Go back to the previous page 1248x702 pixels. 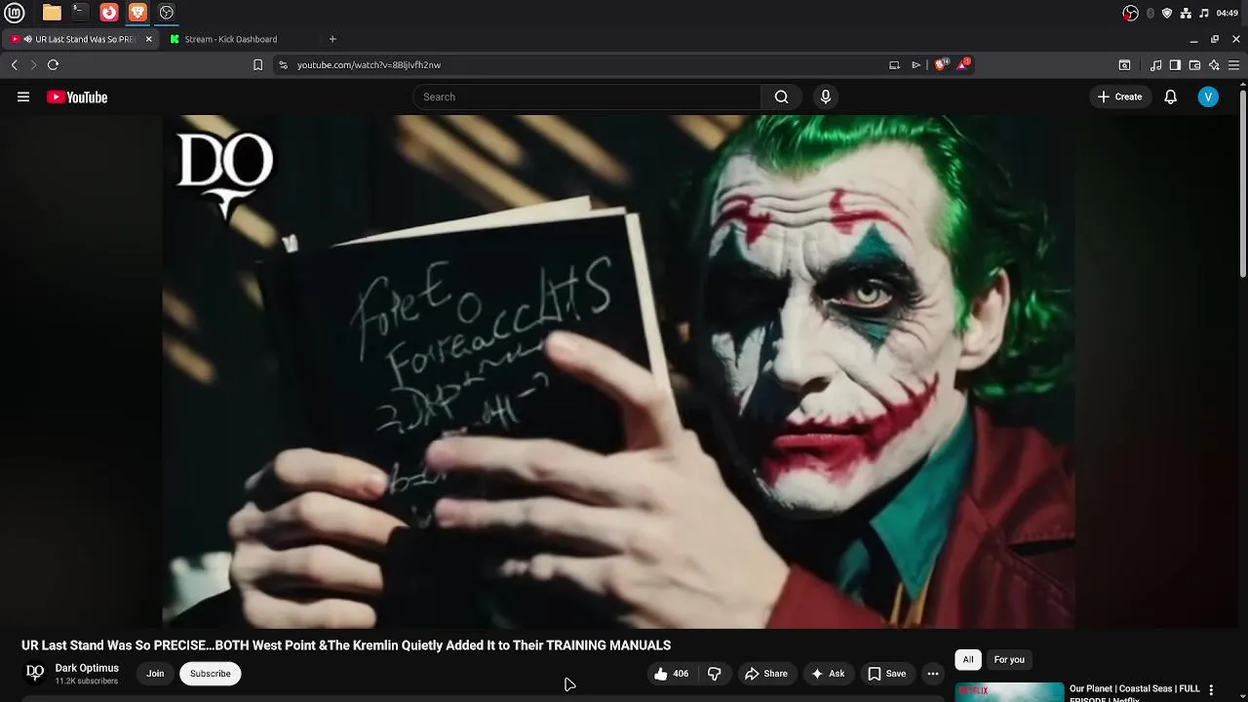coord(15,65)
